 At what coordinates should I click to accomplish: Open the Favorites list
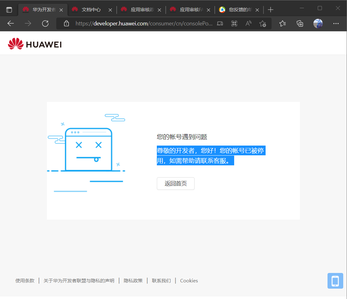point(283,24)
